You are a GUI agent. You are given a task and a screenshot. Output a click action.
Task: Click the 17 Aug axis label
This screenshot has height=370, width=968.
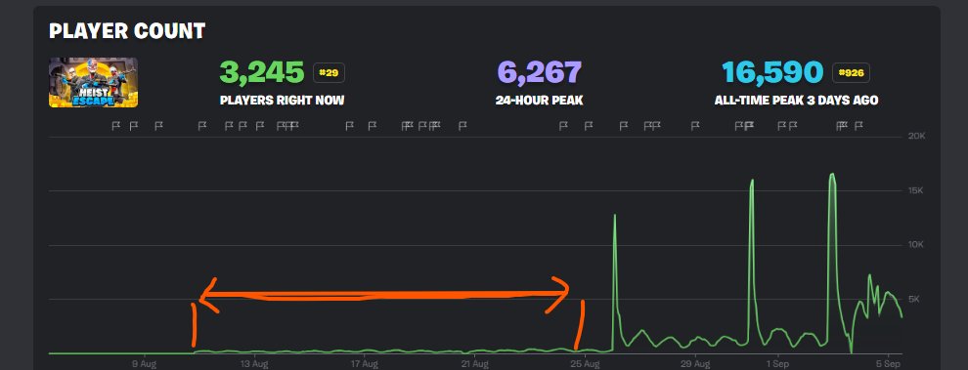pos(365,363)
